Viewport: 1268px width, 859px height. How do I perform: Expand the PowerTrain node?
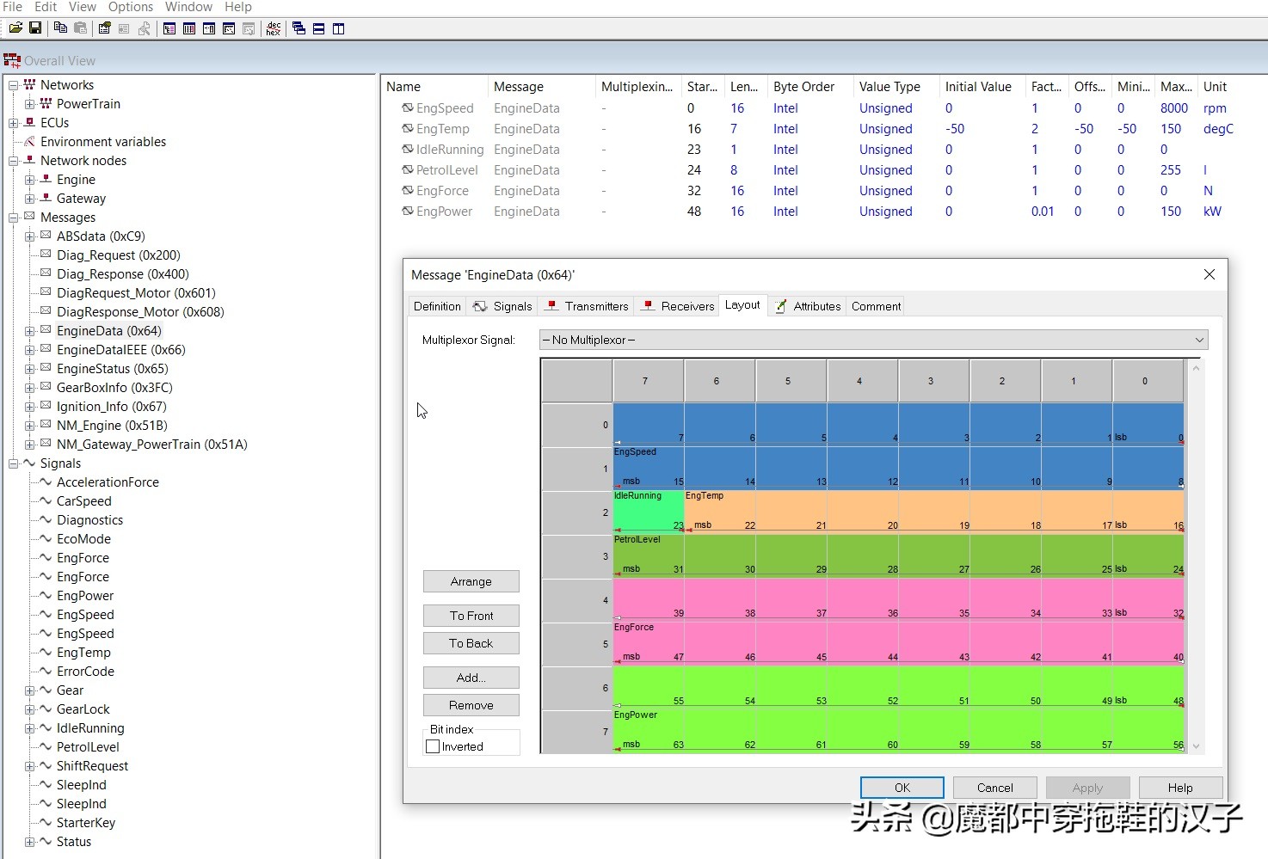30,104
